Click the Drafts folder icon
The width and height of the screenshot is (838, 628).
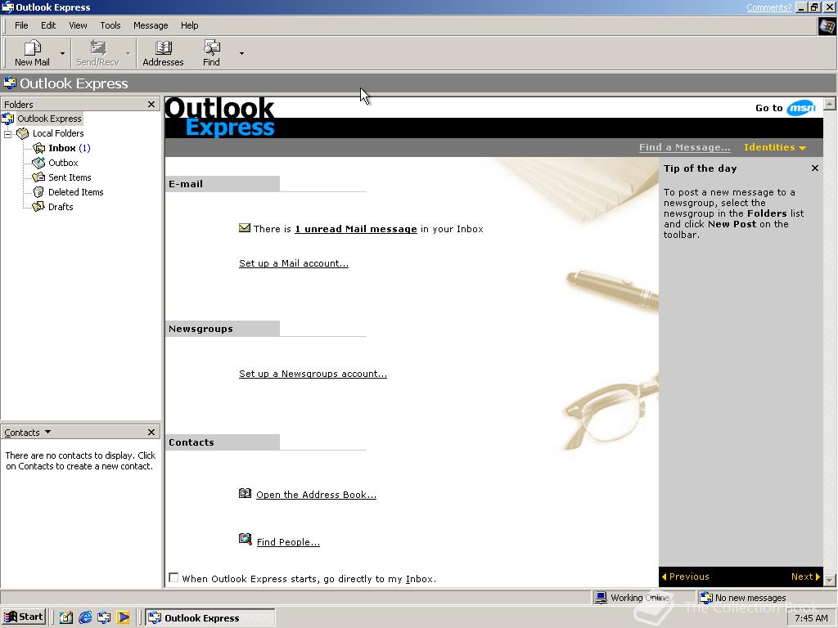[x=38, y=207]
